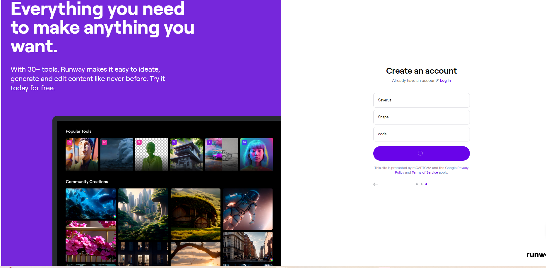Click into the code input field

coord(422,134)
